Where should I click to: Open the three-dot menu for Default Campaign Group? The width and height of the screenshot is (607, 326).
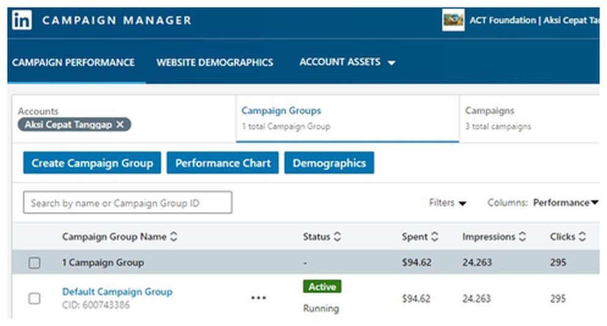[258, 298]
